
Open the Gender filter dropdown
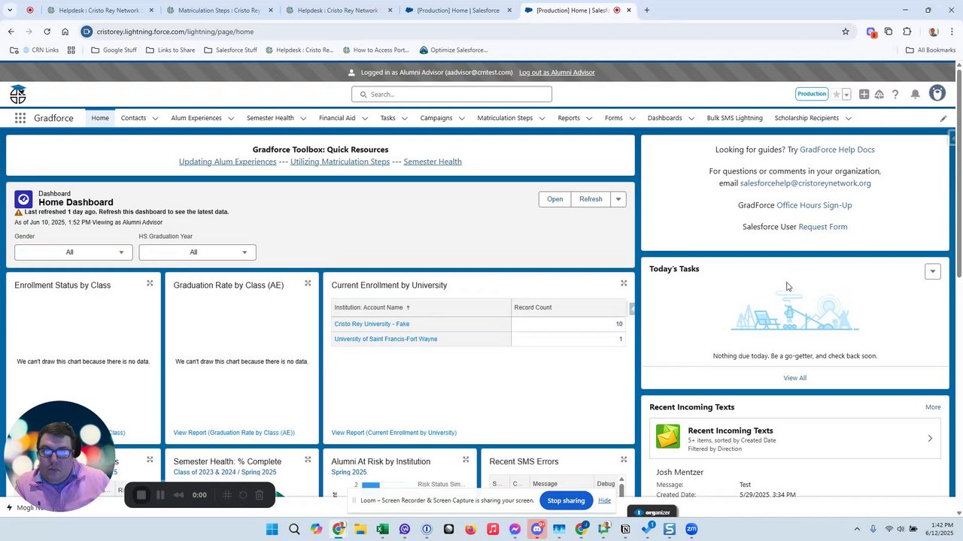pyautogui.click(x=73, y=252)
